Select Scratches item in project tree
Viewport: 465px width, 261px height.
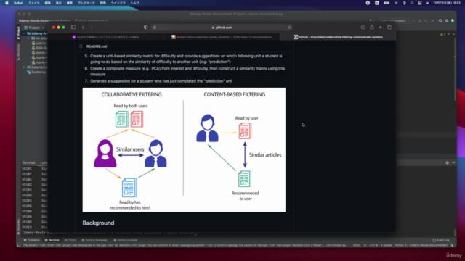coord(37,72)
